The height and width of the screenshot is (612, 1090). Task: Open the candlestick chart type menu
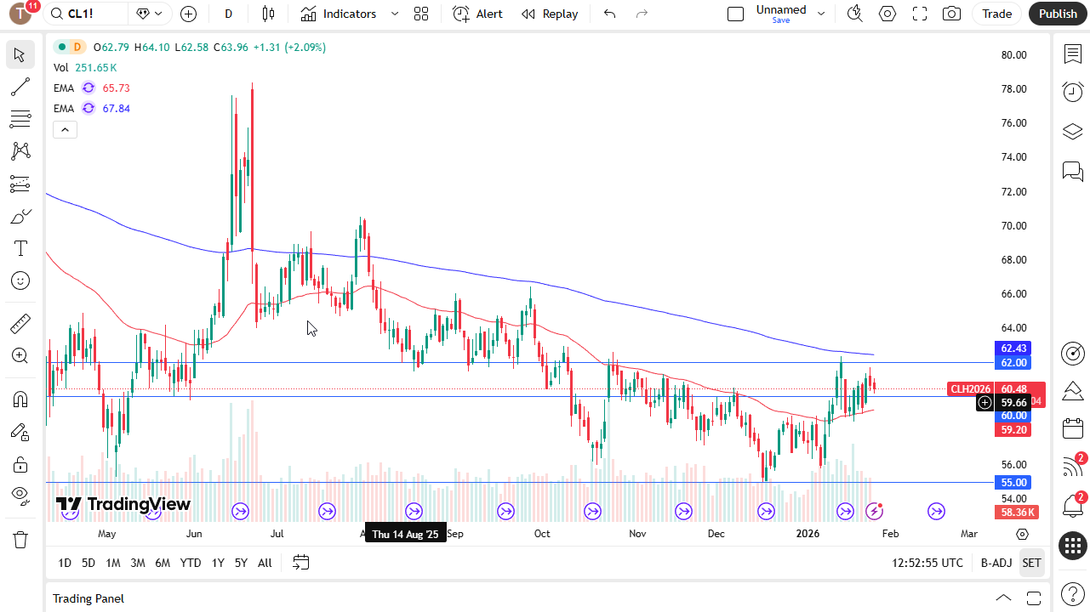pos(269,14)
